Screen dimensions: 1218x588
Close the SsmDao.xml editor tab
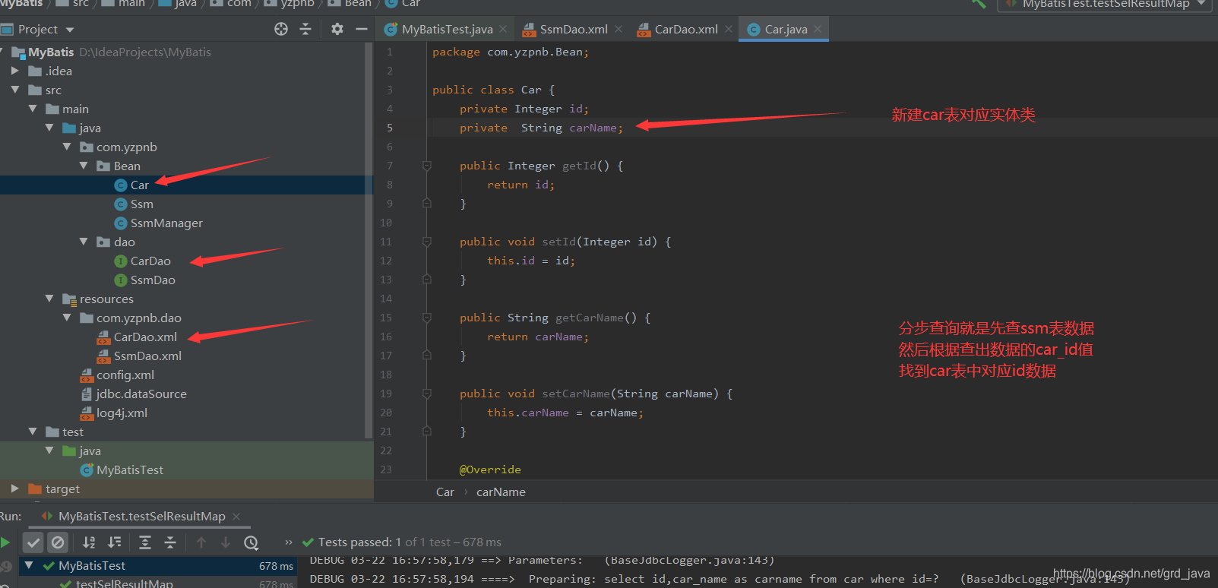[618, 29]
